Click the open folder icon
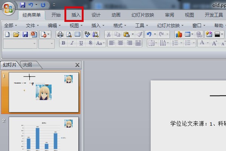This screenshot has width=226, height=151. click(x=16, y=34)
